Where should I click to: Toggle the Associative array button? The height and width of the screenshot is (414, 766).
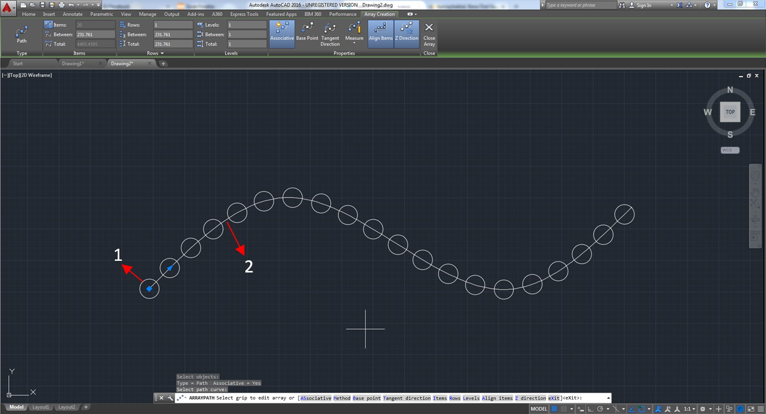pyautogui.click(x=282, y=34)
